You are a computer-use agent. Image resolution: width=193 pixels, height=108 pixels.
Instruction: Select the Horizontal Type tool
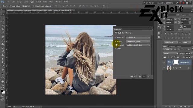click(x=3, y=70)
